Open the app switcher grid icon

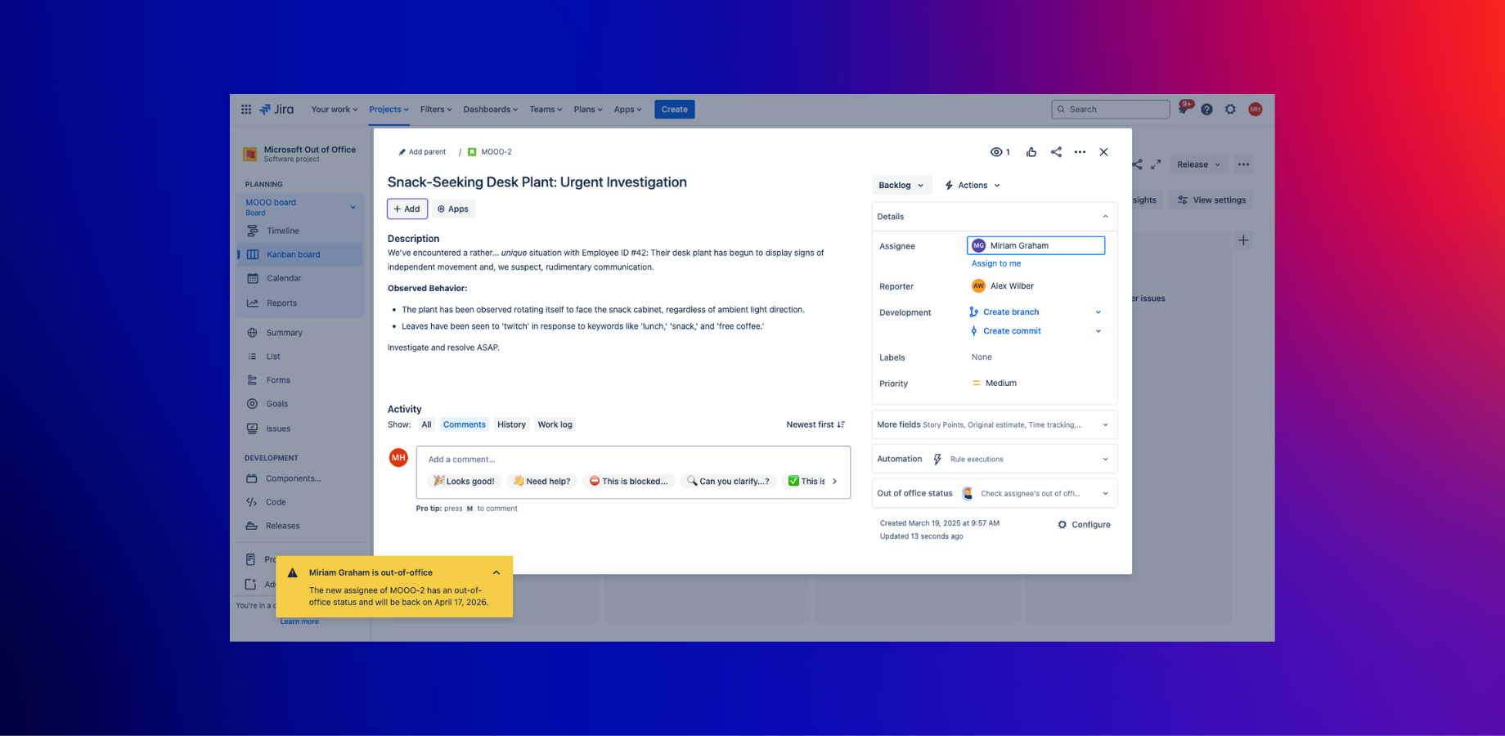click(x=246, y=110)
